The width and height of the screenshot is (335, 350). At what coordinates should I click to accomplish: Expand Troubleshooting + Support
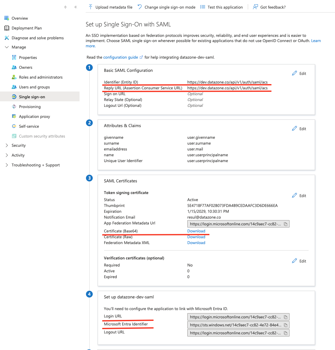(x=7, y=165)
